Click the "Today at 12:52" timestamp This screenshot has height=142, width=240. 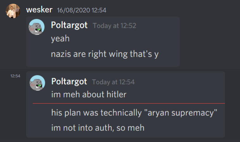click(x=115, y=26)
